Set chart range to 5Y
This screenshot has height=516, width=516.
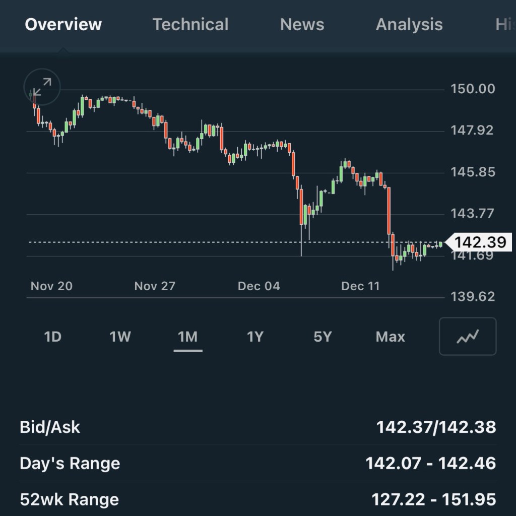point(322,337)
